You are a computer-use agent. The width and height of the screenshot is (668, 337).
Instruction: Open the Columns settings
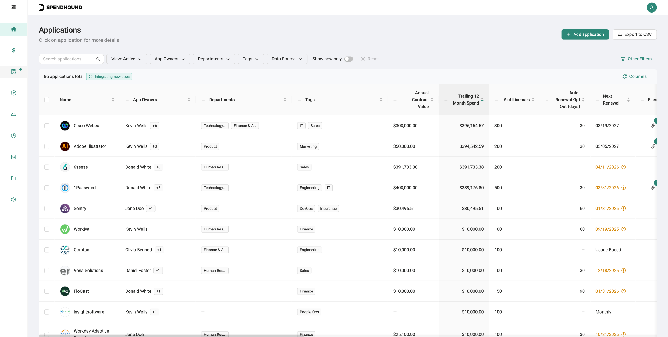[x=634, y=77]
